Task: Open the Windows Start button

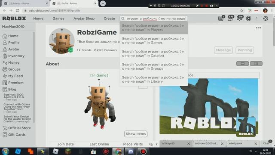Action: 5,151
